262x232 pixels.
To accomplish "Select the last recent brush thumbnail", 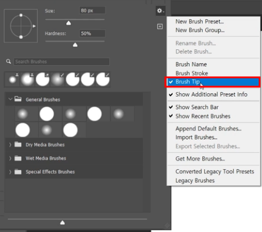I will pyautogui.click(x=103, y=80).
